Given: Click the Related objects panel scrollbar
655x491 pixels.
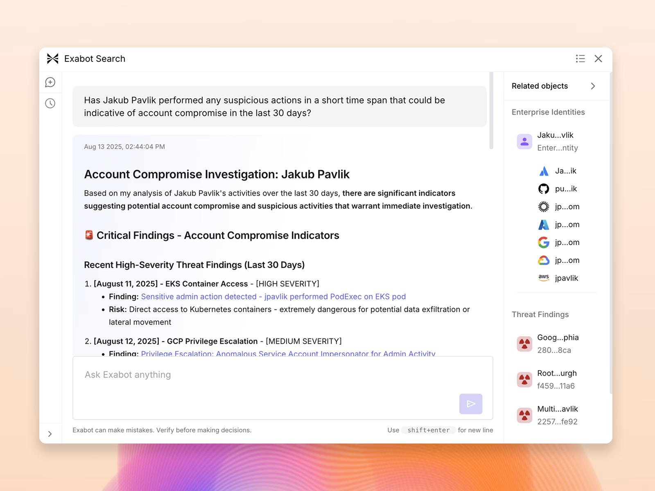Looking at the screenshot, I should pyautogui.click(x=611, y=233).
